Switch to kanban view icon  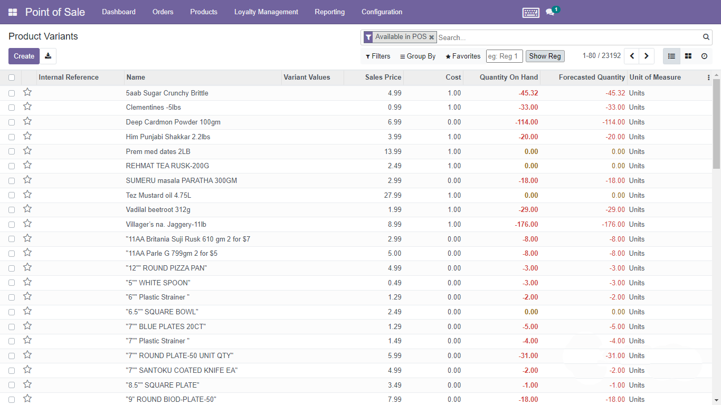[688, 56]
